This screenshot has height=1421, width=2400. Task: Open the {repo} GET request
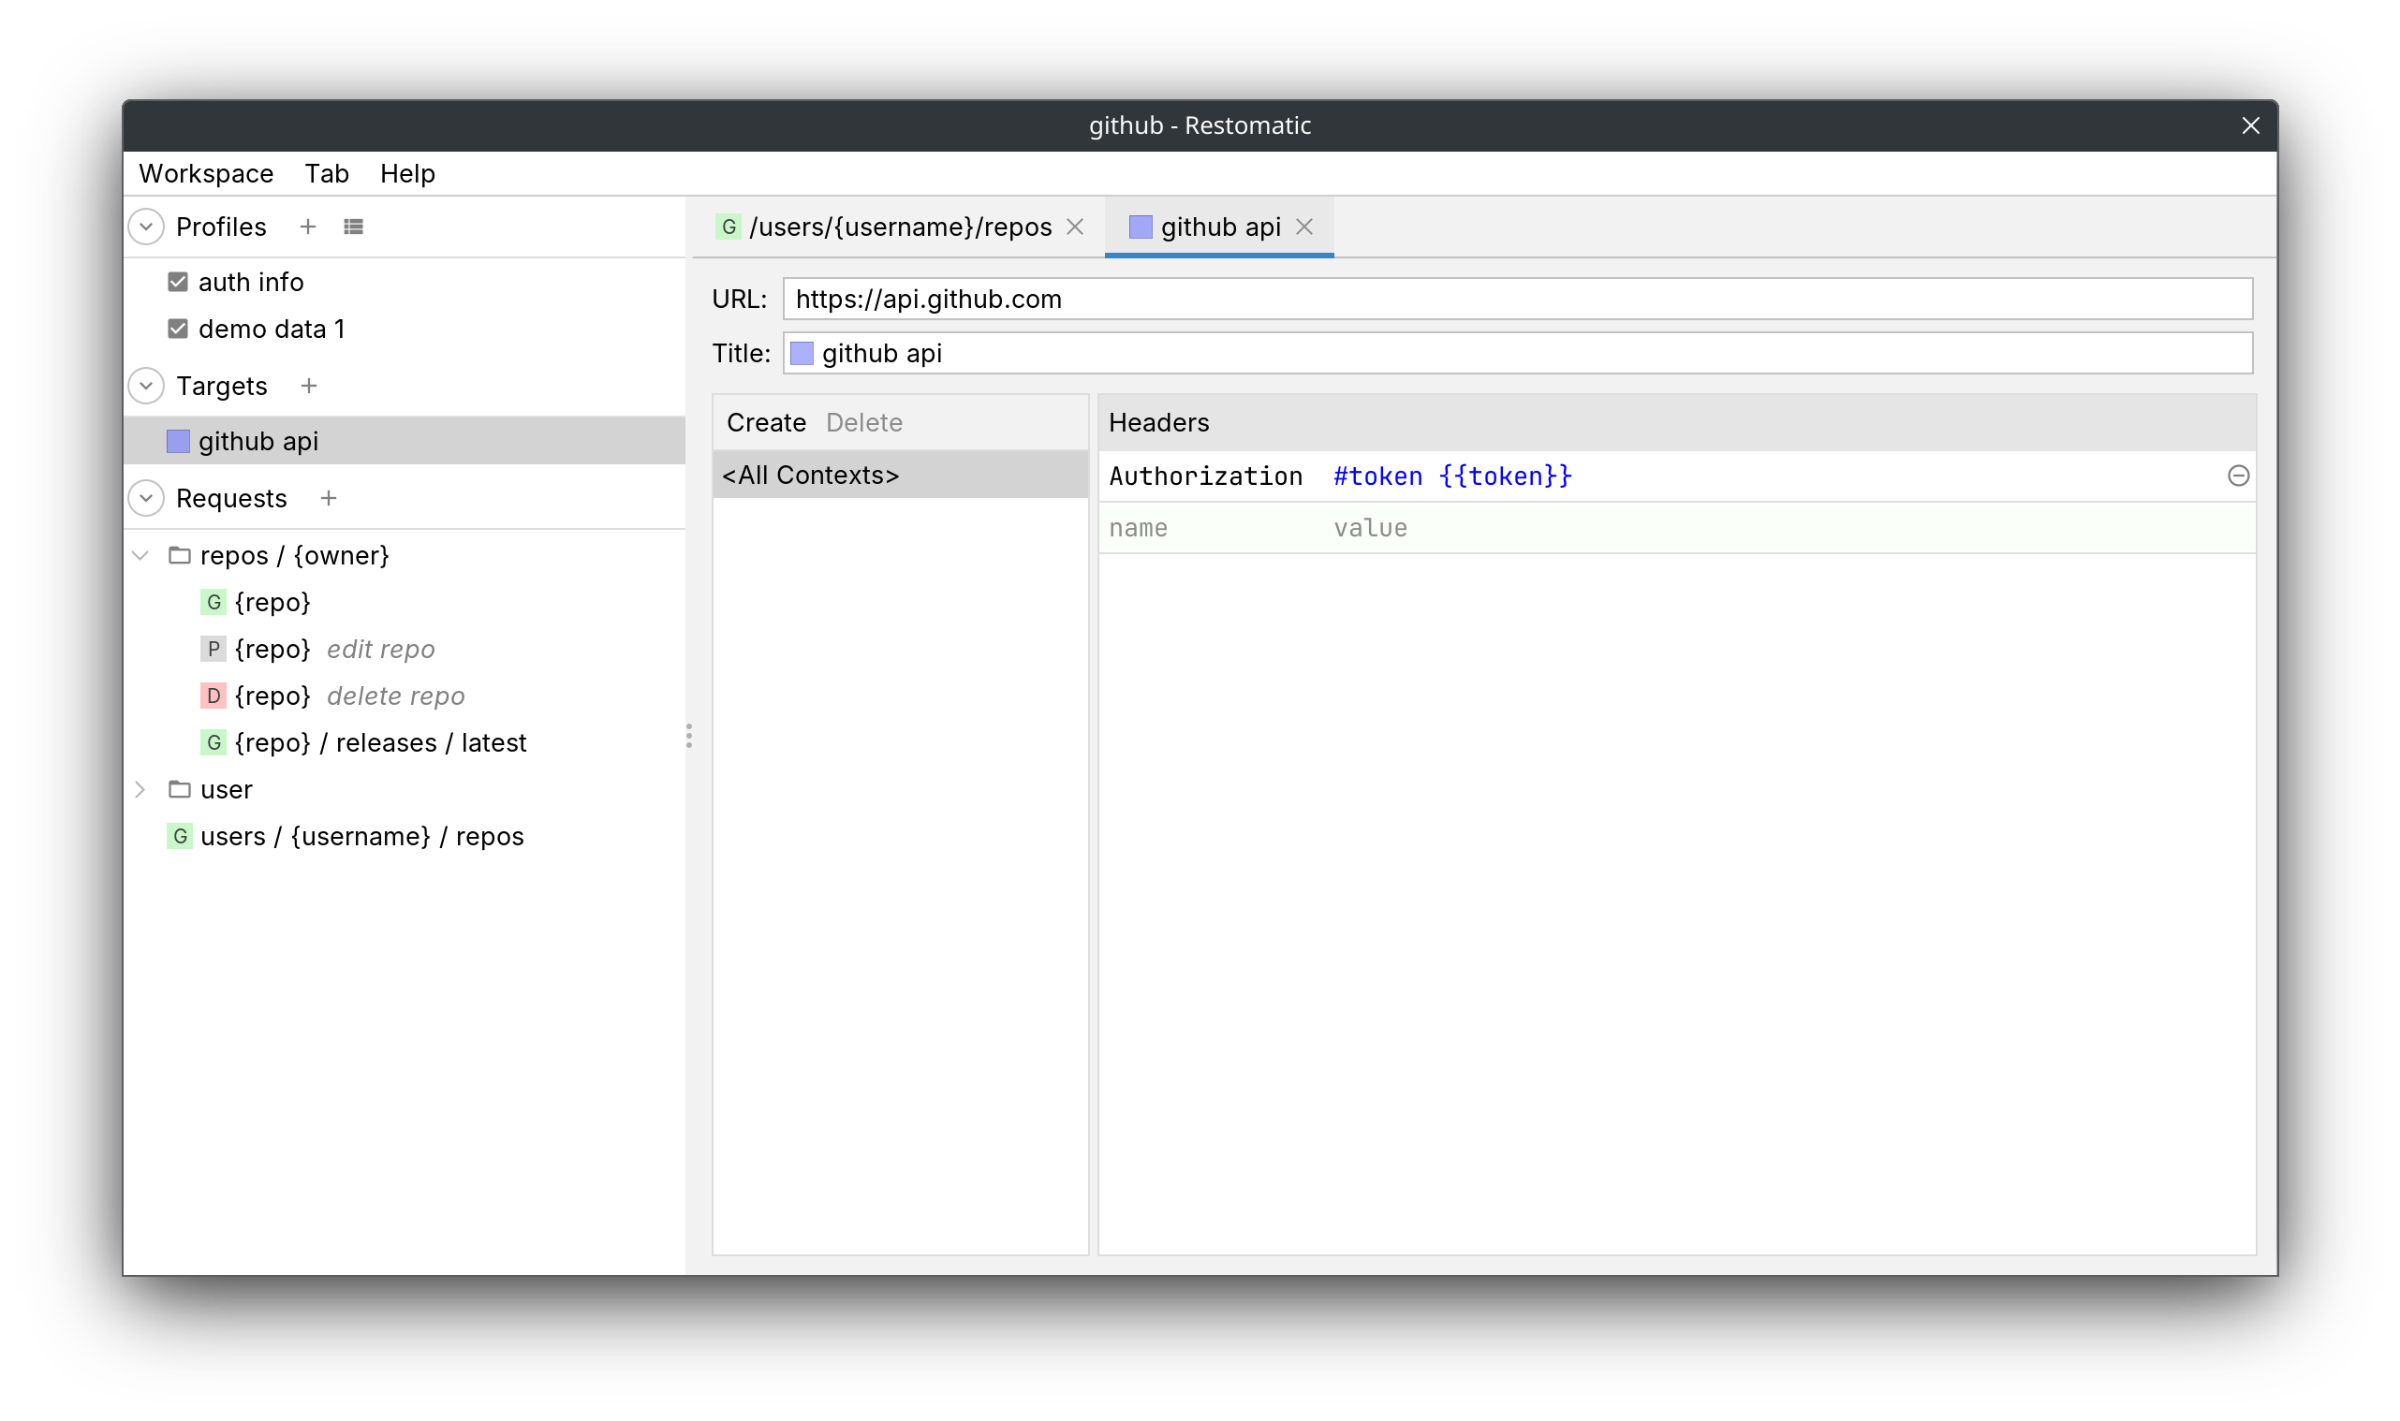click(272, 602)
